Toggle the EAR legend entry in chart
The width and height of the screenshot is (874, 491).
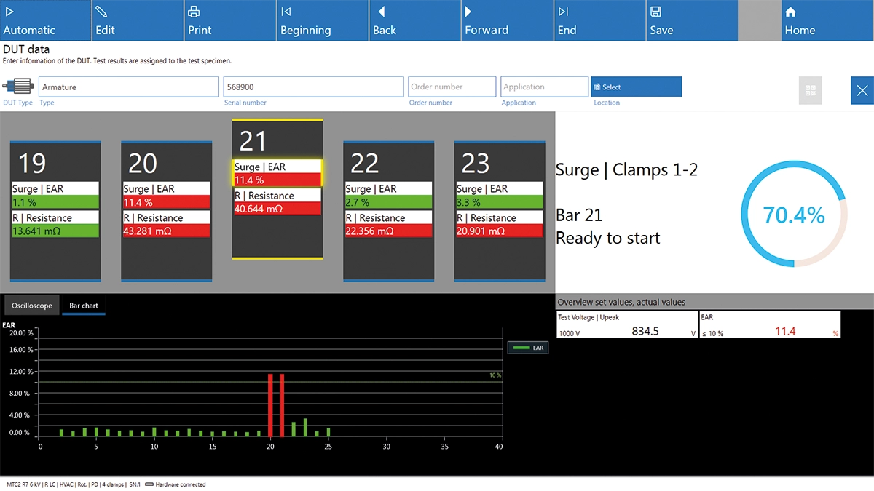[528, 348]
